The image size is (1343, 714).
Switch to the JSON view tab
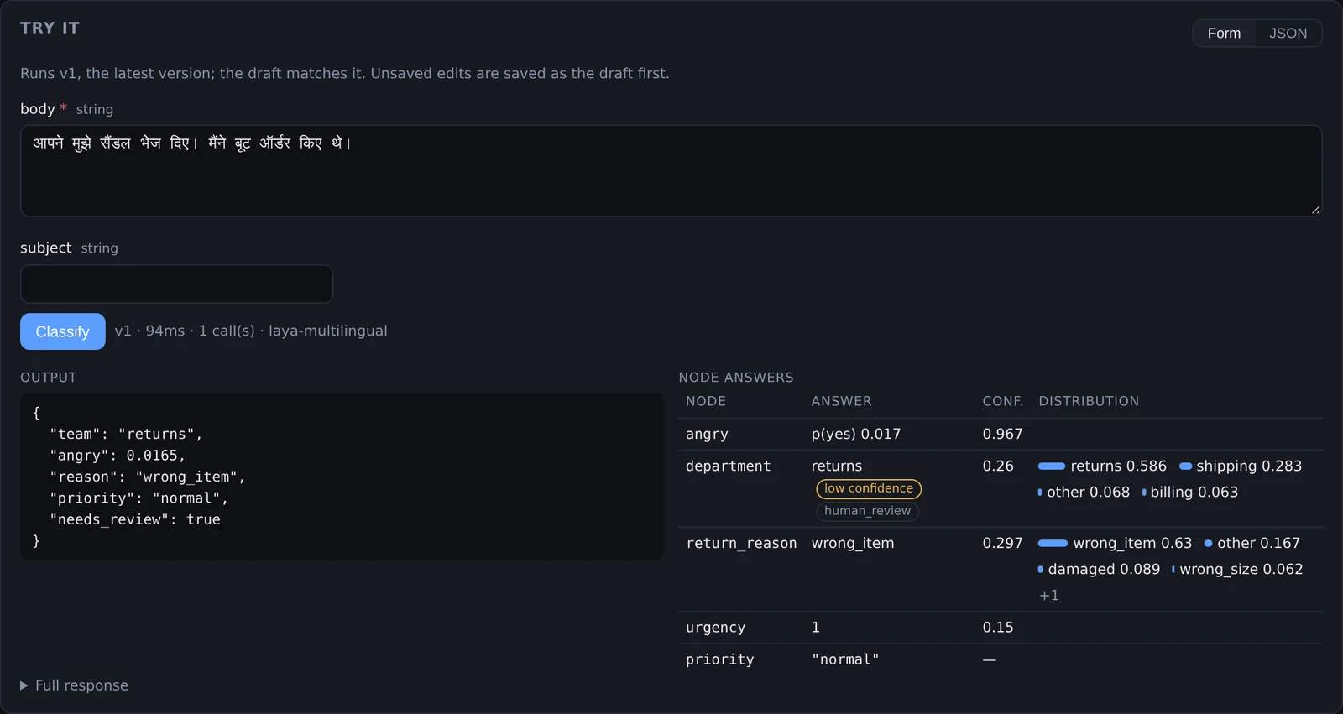[x=1288, y=34]
